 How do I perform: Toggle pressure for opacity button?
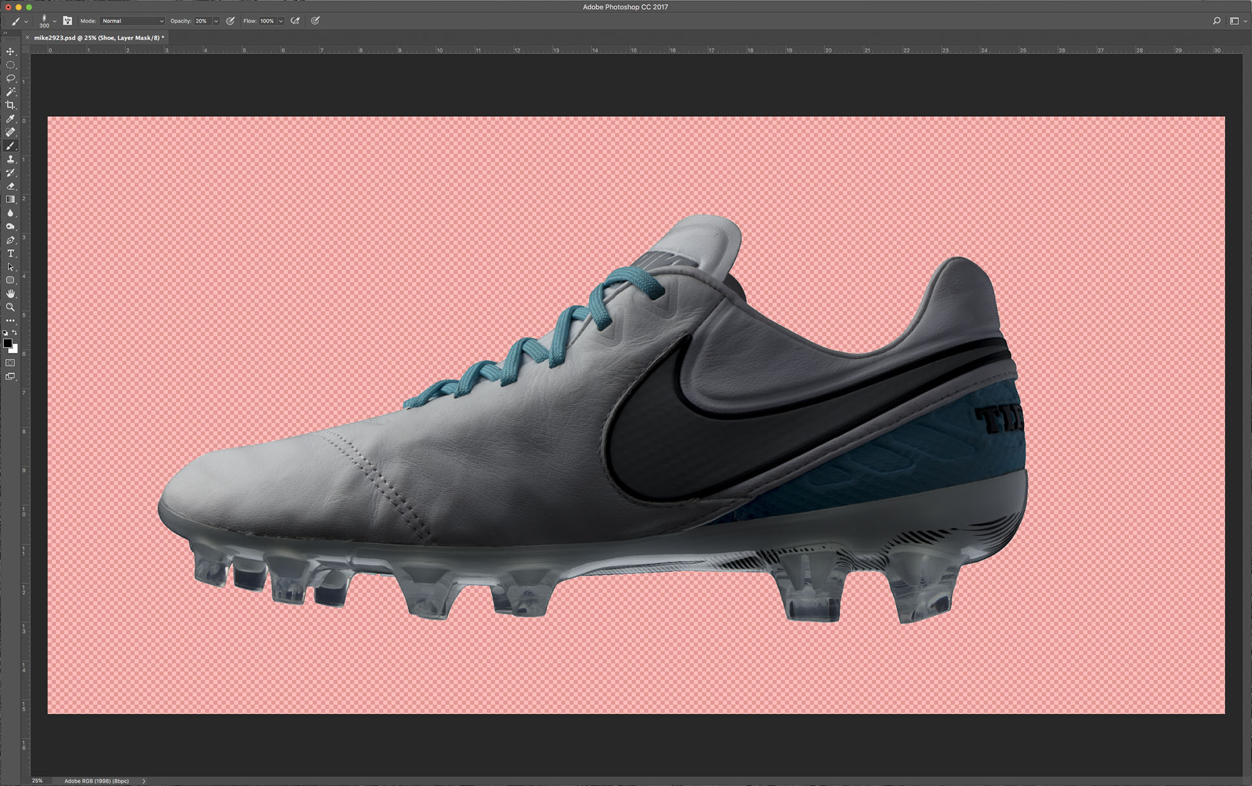click(230, 21)
